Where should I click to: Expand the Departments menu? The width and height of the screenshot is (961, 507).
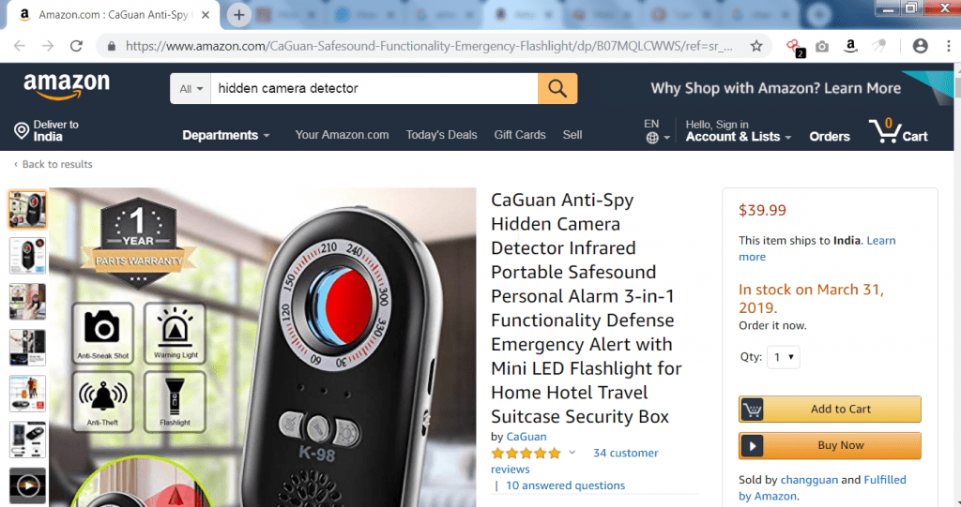pyautogui.click(x=225, y=135)
